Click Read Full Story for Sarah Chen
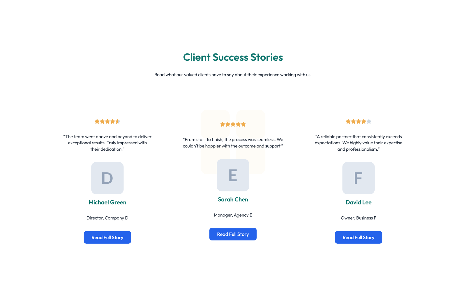 point(233,234)
